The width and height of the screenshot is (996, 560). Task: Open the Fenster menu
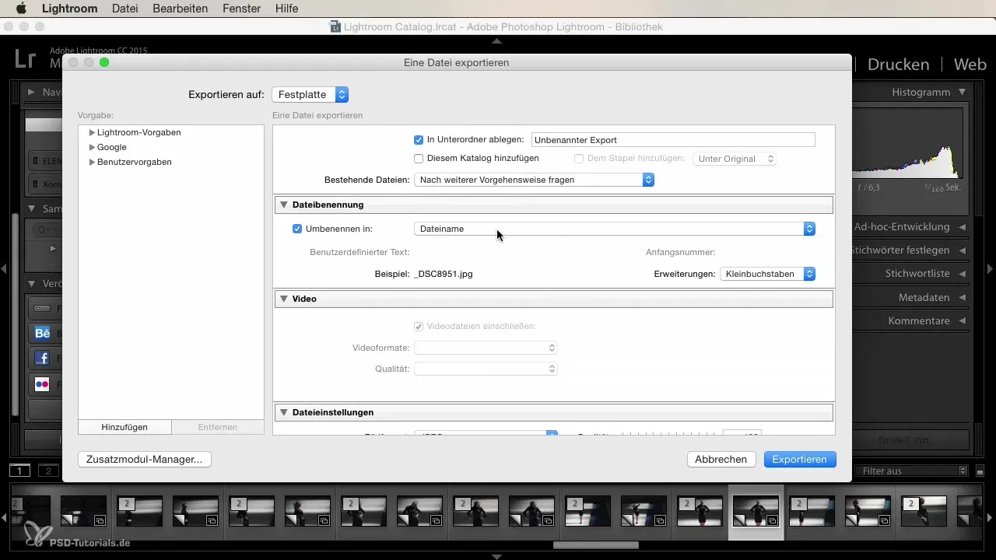pyautogui.click(x=241, y=9)
